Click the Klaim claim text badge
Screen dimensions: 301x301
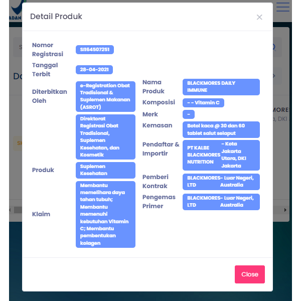click(105, 214)
